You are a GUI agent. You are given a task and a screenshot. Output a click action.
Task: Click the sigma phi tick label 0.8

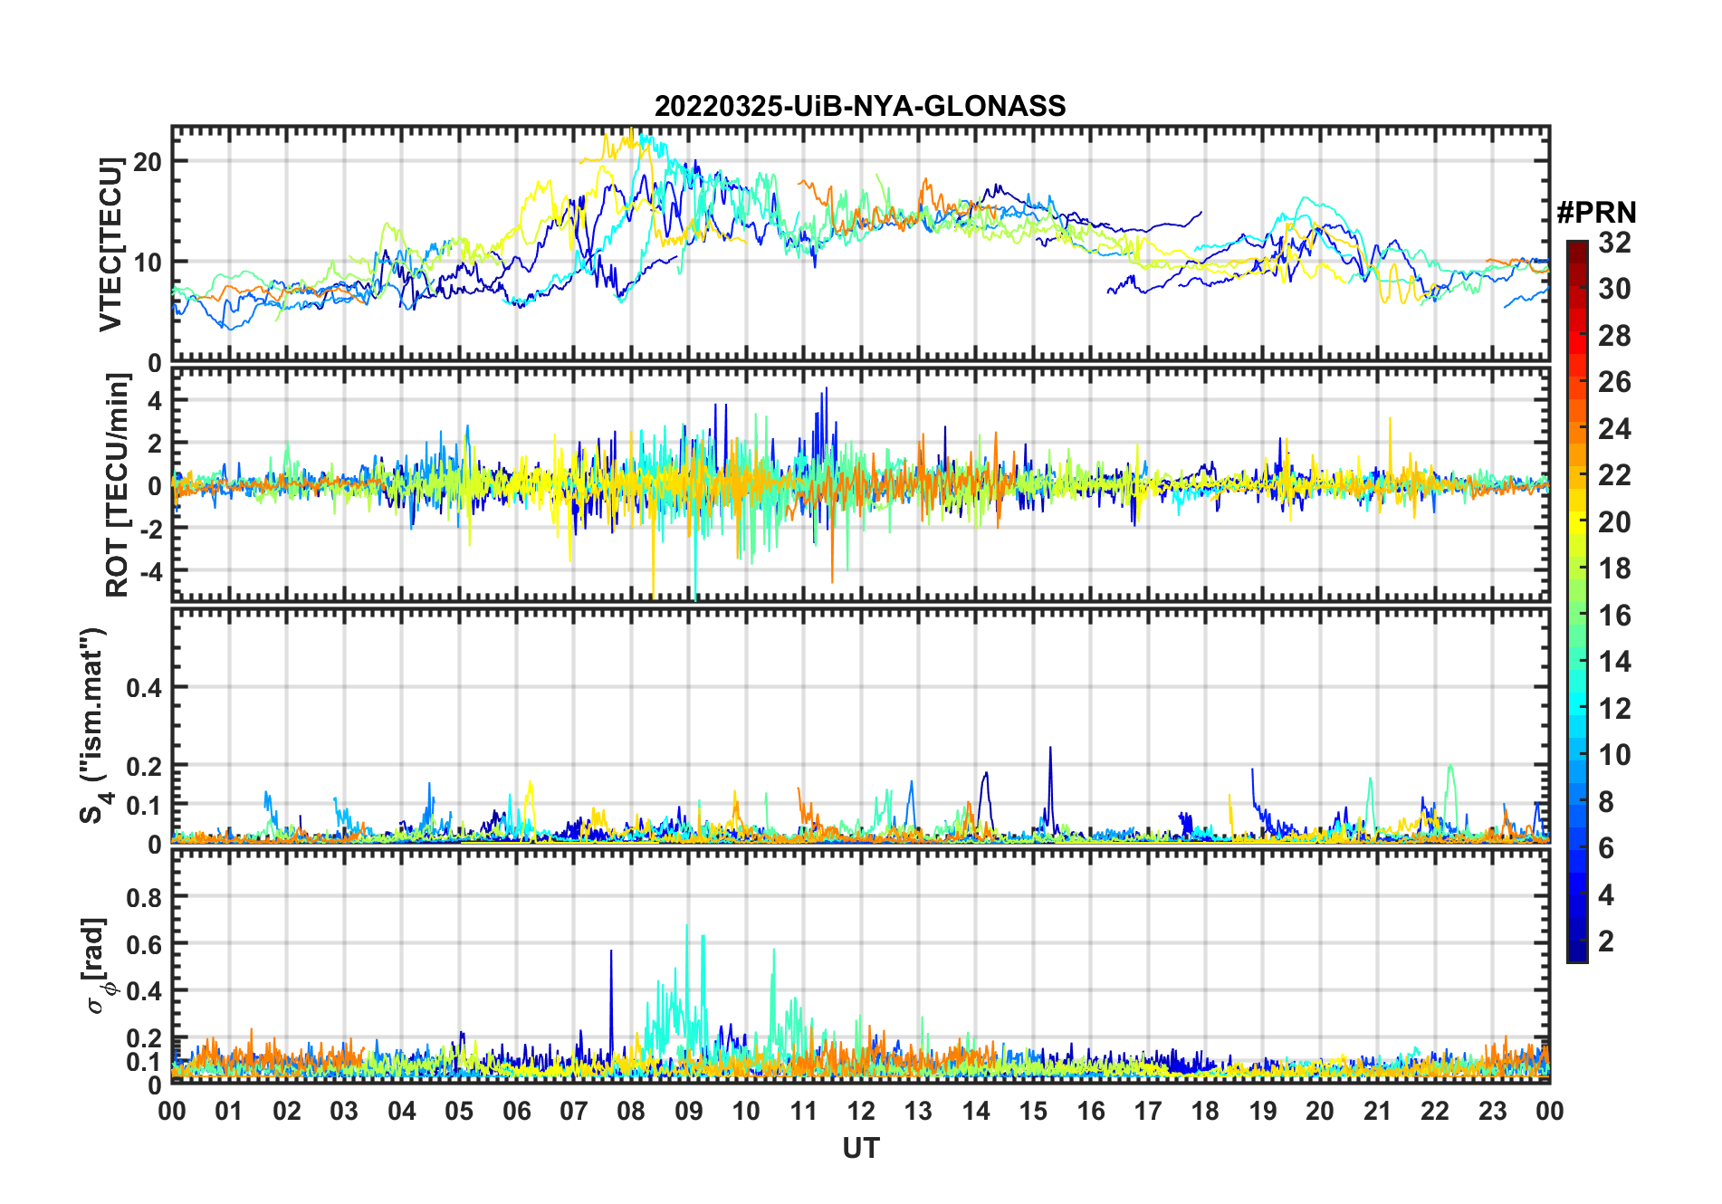coord(144,897)
